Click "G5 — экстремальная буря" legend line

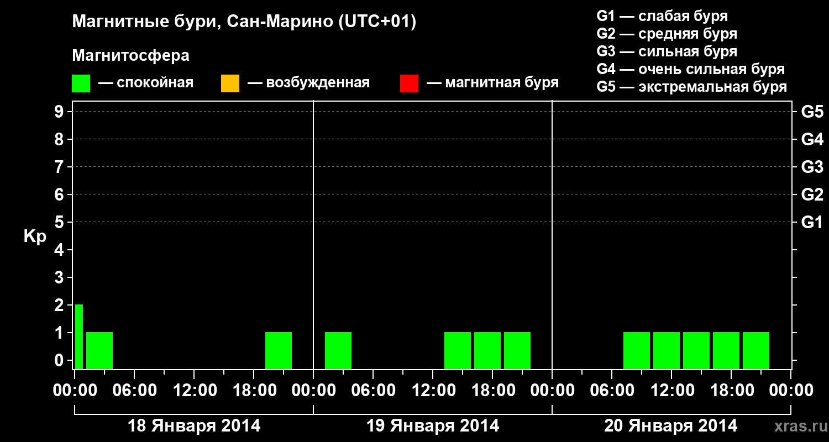[691, 87]
